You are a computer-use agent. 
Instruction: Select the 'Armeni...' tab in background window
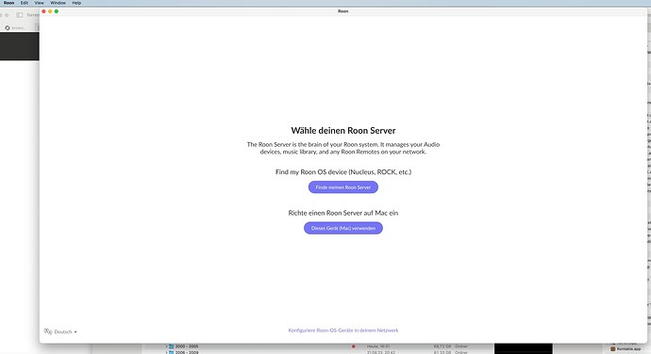point(16,27)
